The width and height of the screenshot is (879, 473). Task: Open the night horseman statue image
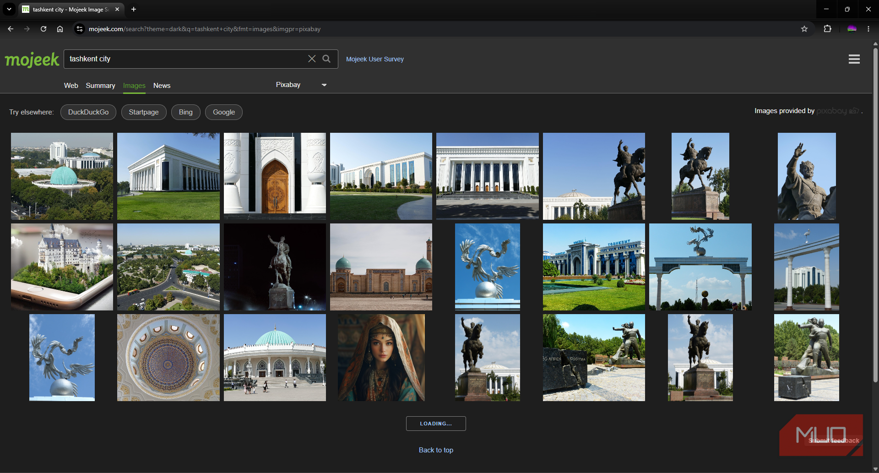(275, 267)
